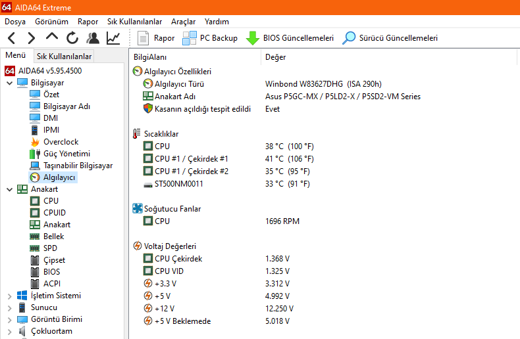Click the refresh icon in toolbar
The height and width of the screenshot is (339, 520).
[x=72, y=38]
